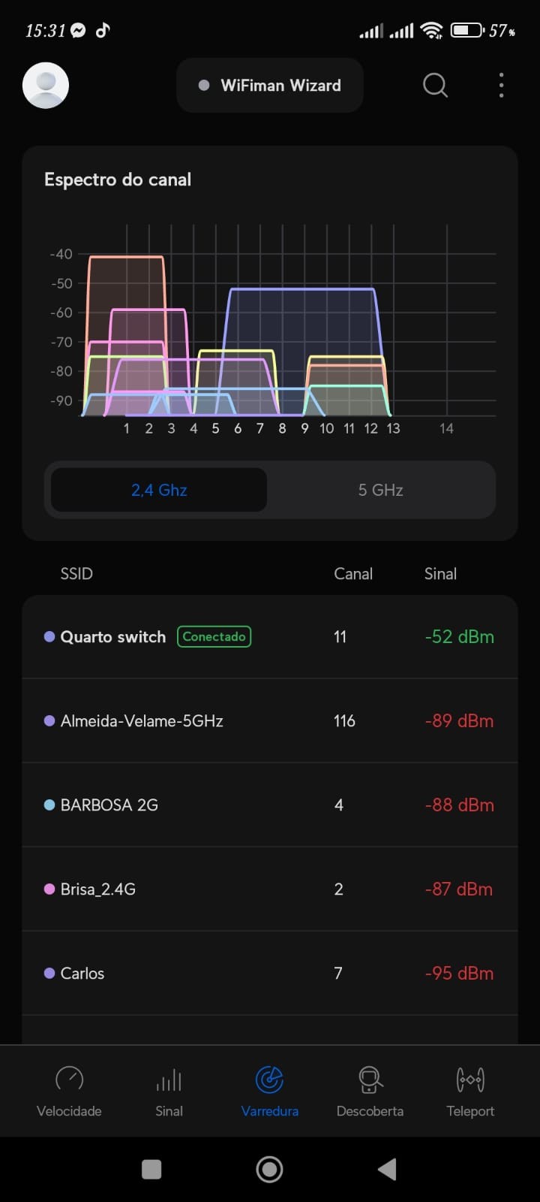Screen dimensions: 540x1202
Task: Tap the search magnifier icon
Action: tap(435, 86)
